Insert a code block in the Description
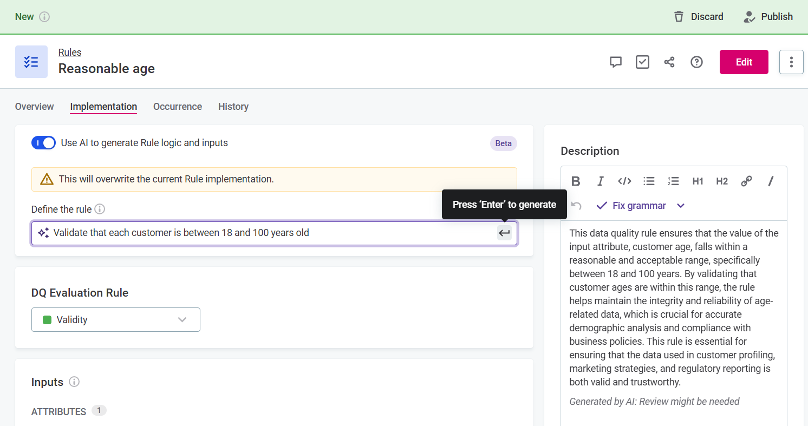 pyautogui.click(x=624, y=181)
